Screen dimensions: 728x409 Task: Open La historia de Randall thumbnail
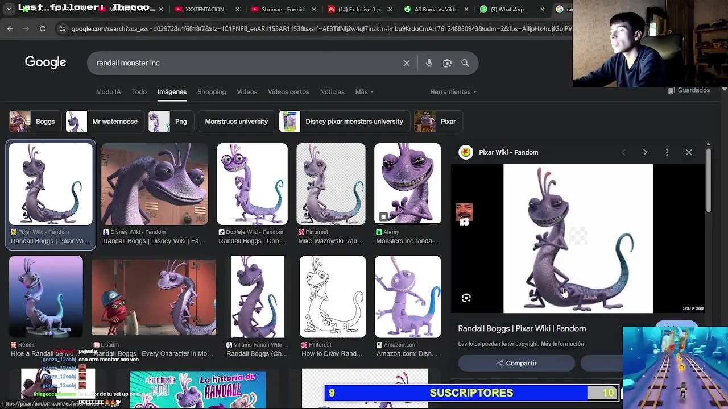coord(197,390)
